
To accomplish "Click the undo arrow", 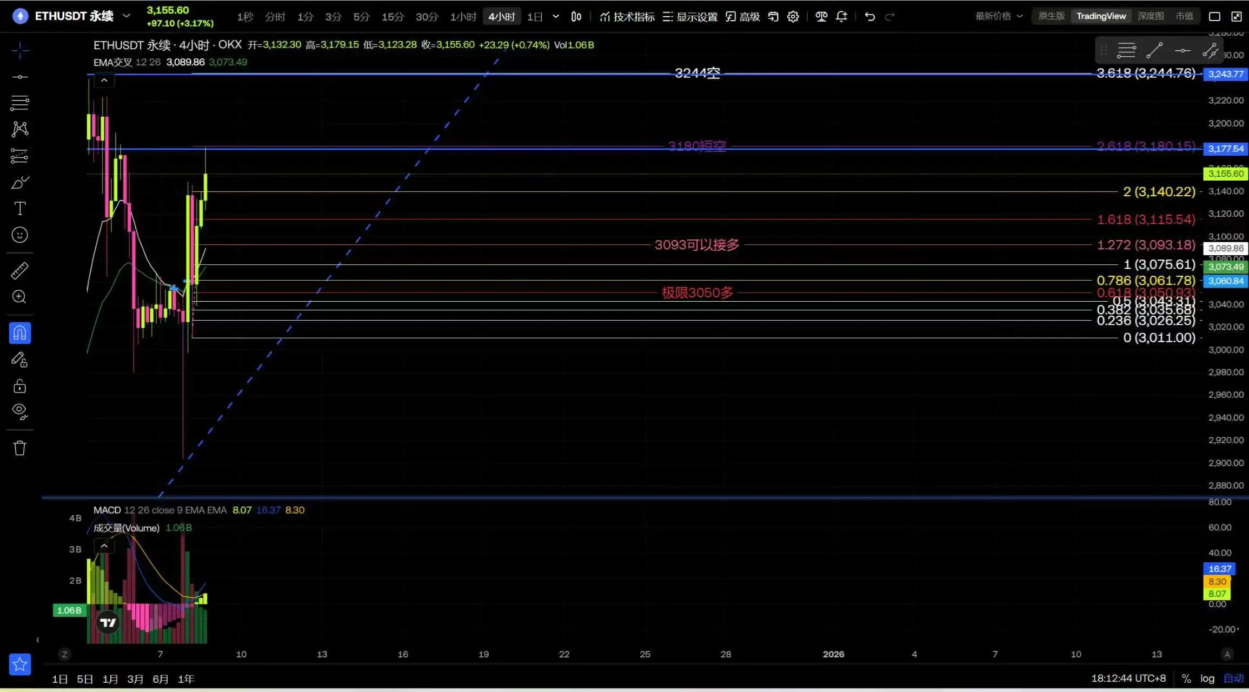I will pos(869,17).
